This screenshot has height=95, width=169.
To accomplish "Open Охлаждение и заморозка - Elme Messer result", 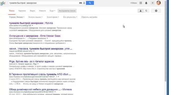I will pyautogui.click(x=35, y=36).
